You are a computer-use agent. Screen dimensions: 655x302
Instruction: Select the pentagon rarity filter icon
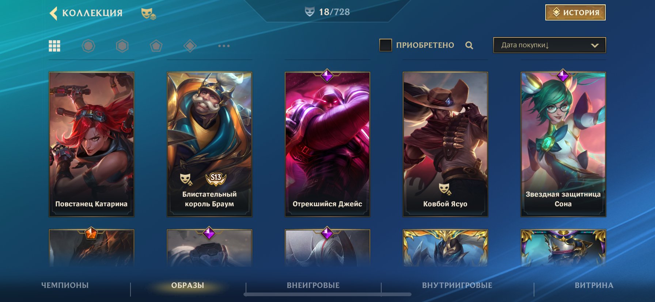[156, 46]
